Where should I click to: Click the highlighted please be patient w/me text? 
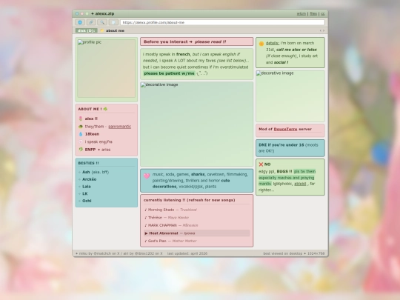[169, 73]
